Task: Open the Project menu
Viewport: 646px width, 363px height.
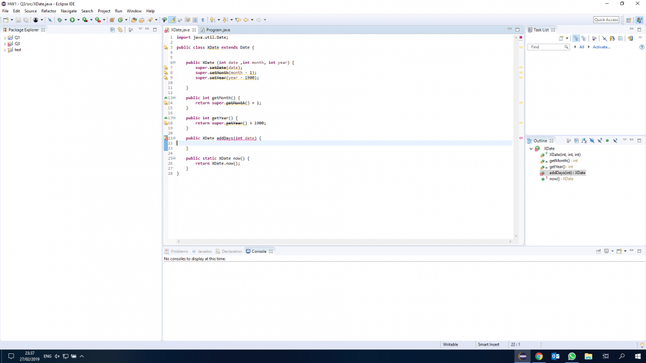Action: (x=104, y=11)
